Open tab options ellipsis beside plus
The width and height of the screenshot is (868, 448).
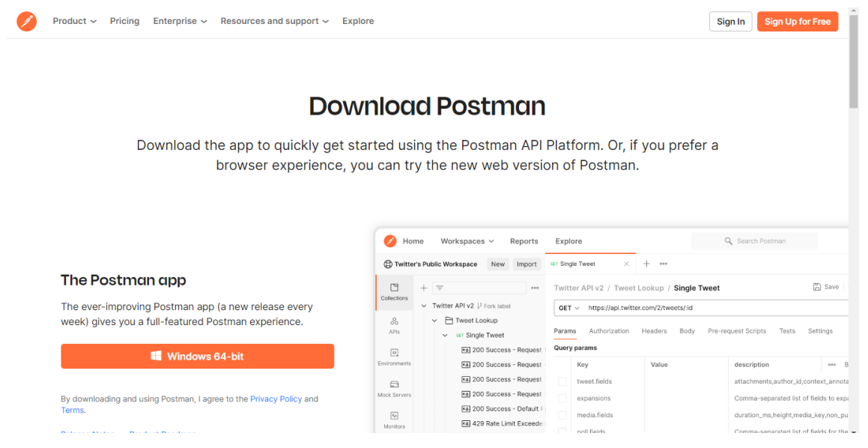pos(664,264)
